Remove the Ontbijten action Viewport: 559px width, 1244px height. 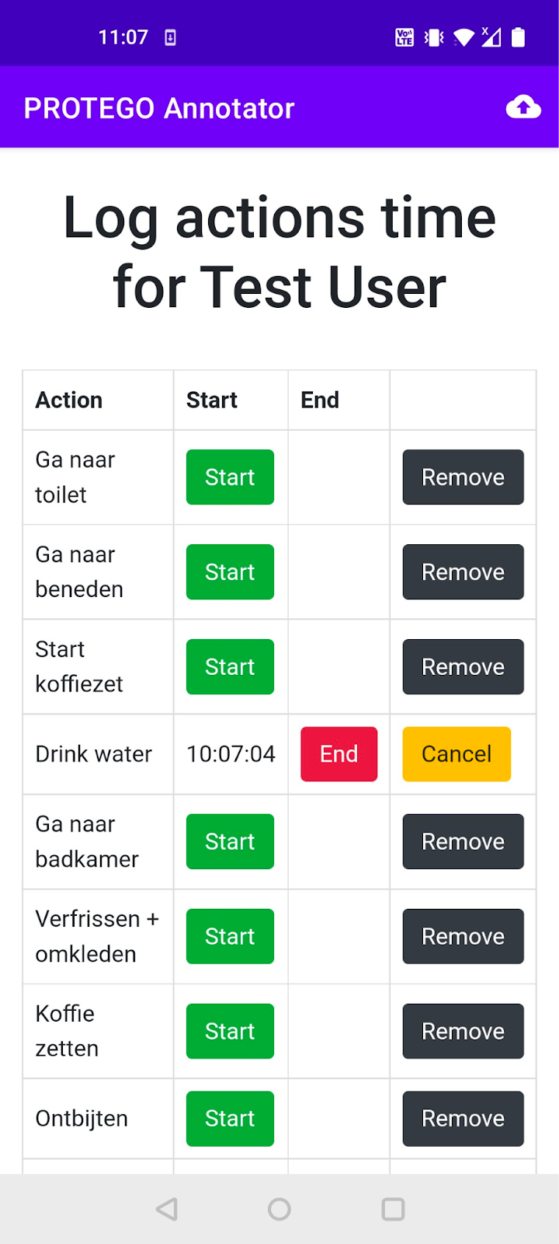463,1118
